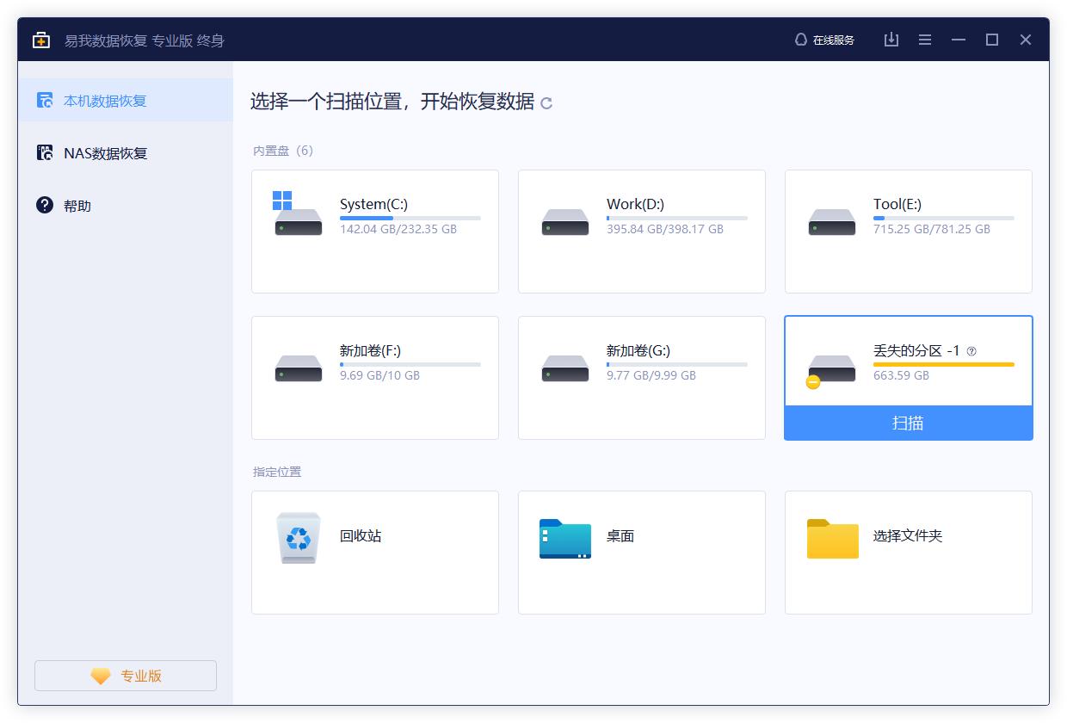Open the 专业版 upgrade button
The height and width of the screenshot is (723, 1067).
click(x=125, y=675)
